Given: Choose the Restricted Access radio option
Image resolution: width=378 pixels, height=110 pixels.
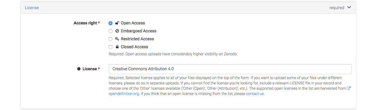Looking at the screenshot, I should 110,39.
